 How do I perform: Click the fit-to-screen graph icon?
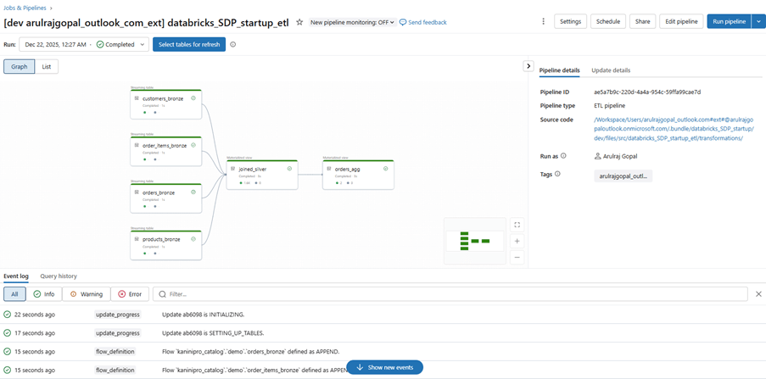click(x=517, y=225)
